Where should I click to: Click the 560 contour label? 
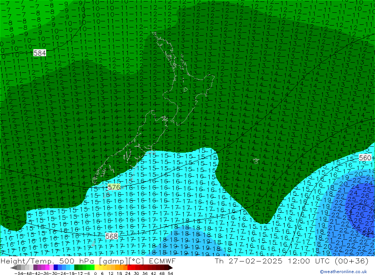[365, 158]
